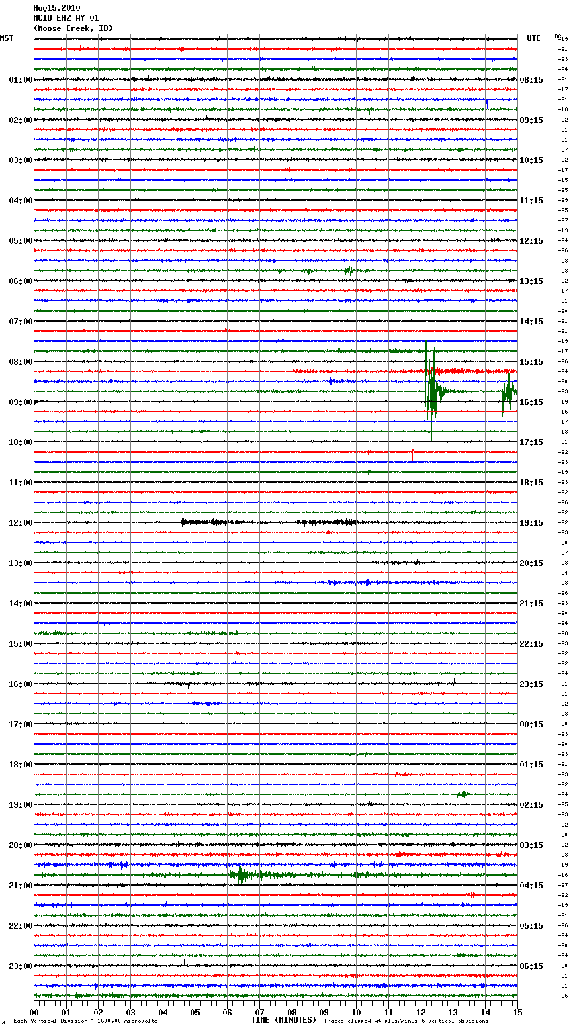Image resolution: width=571 pixels, height=1030 pixels.
Task: Click the '09:00' MST time label
Action: tap(21, 402)
